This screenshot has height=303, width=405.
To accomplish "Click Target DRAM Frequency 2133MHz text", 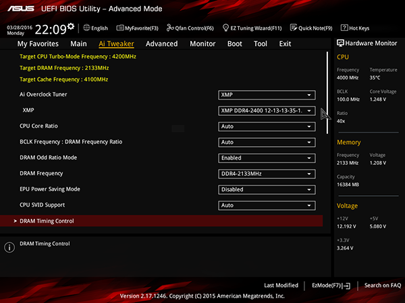I will [64, 68].
